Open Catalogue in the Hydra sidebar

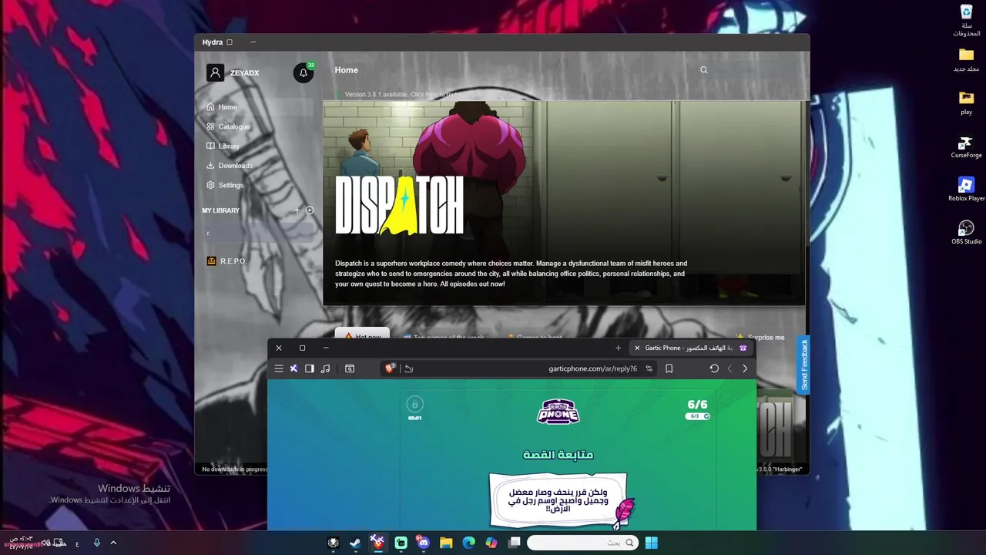coord(228,126)
